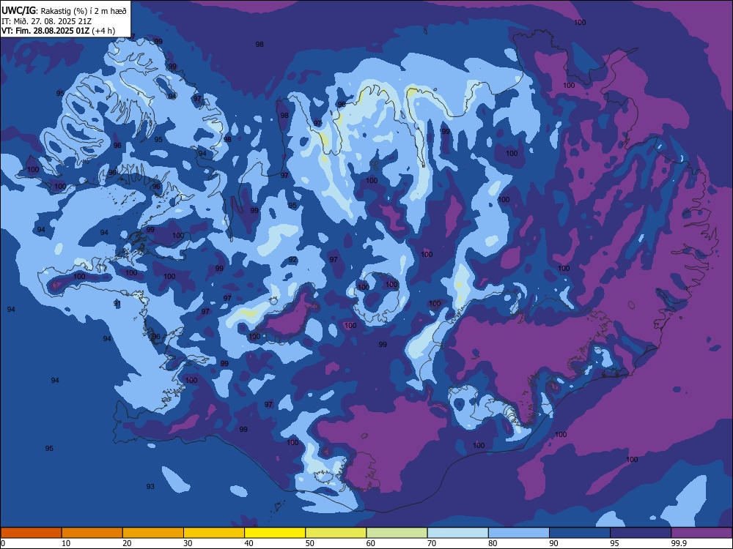Select the medium blue 90–95 legend swatch

pos(580,533)
